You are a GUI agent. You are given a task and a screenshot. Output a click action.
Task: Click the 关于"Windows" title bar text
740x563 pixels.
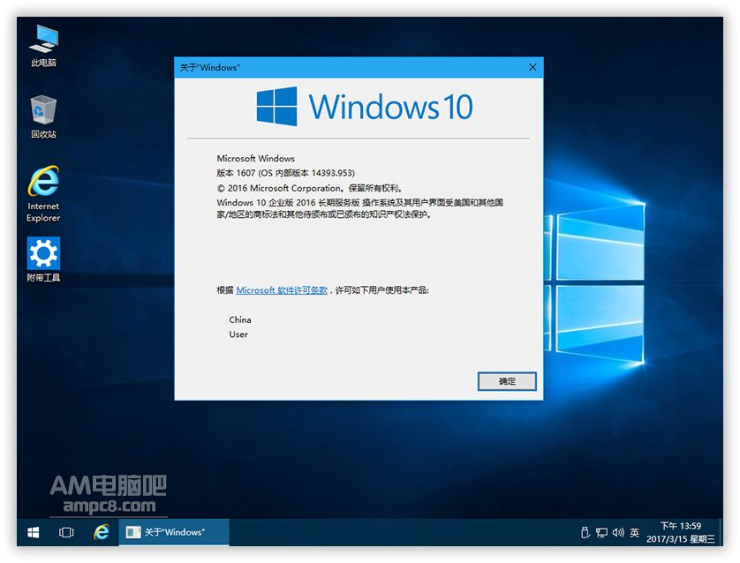tap(209, 67)
